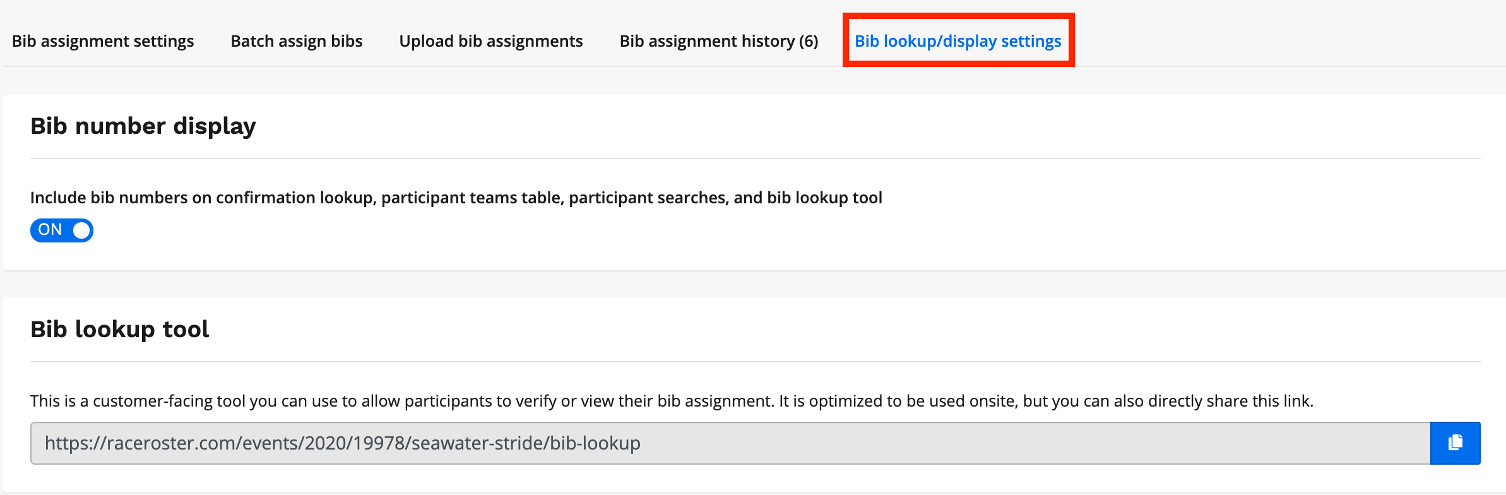Click the customer-facing tool description text
The width and height of the screenshot is (1506, 495).
click(671, 401)
